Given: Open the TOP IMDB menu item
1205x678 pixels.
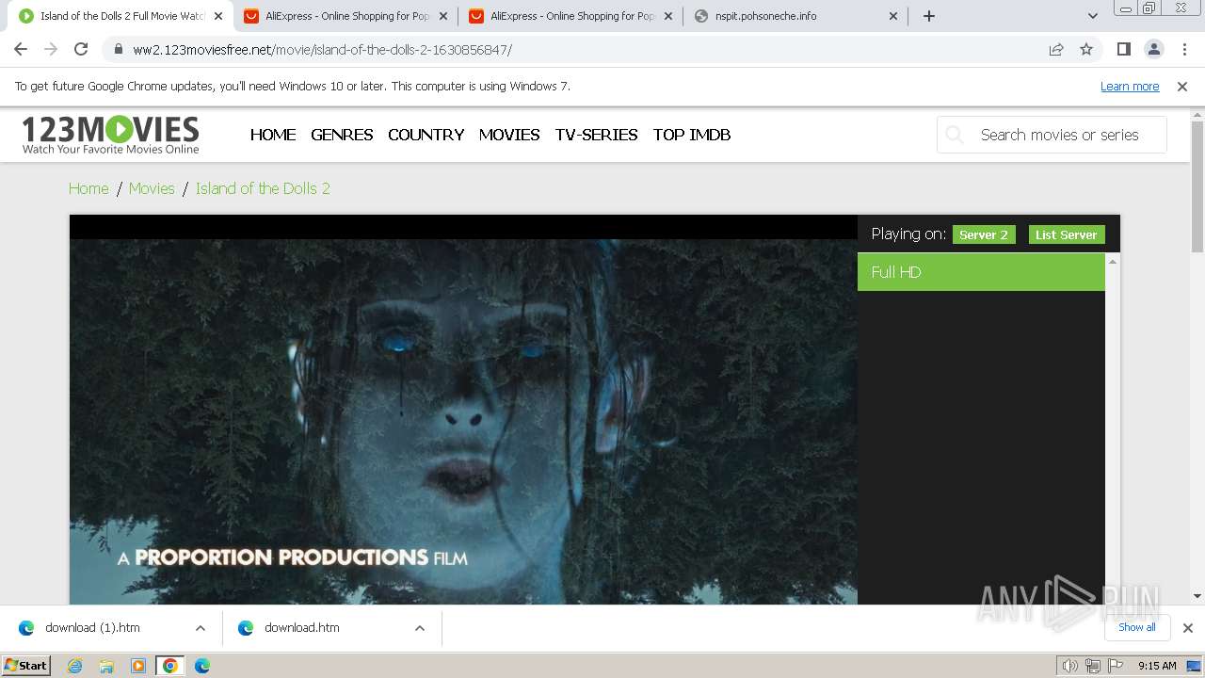Looking at the screenshot, I should [692, 135].
